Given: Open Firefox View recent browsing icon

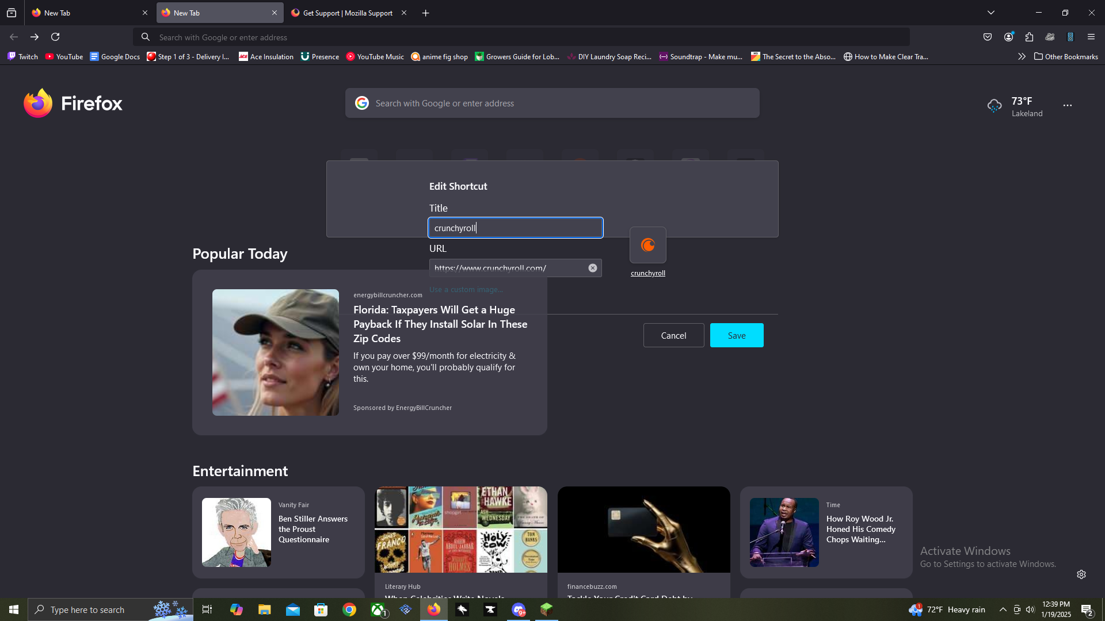Looking at the screenshot, I should pyautogui.click(x=12, y=13).
